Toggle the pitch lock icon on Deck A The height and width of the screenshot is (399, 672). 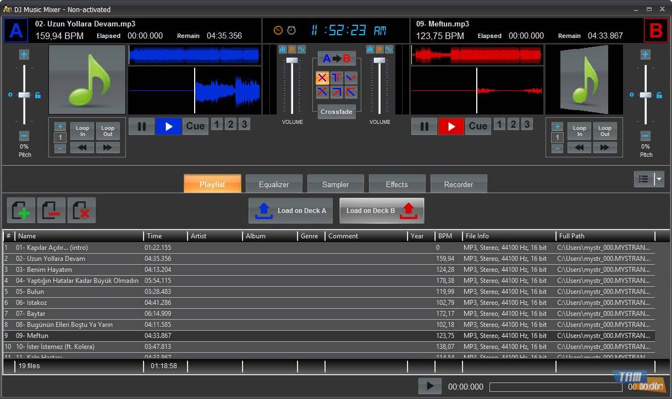click(x=38, y=95)
